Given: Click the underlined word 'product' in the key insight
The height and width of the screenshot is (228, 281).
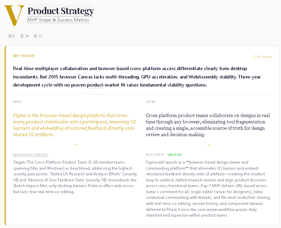Looking at the screenshot, I should pos(95,85).
